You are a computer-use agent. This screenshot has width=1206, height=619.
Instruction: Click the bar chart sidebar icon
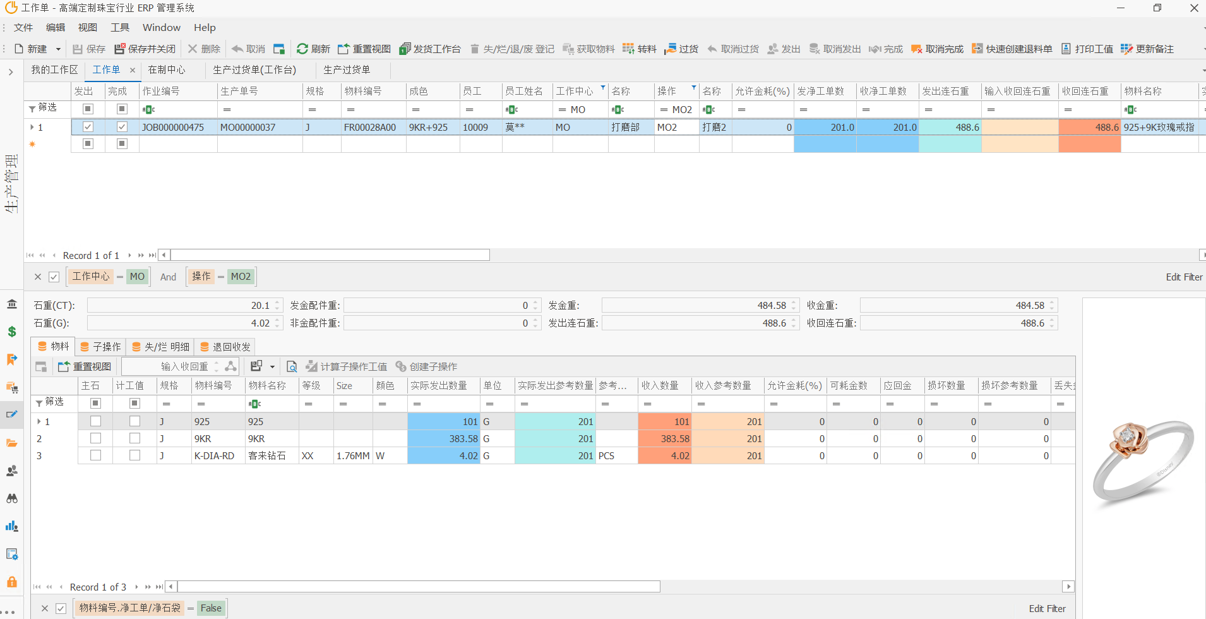pyautogui.click(x=11, y=526)
